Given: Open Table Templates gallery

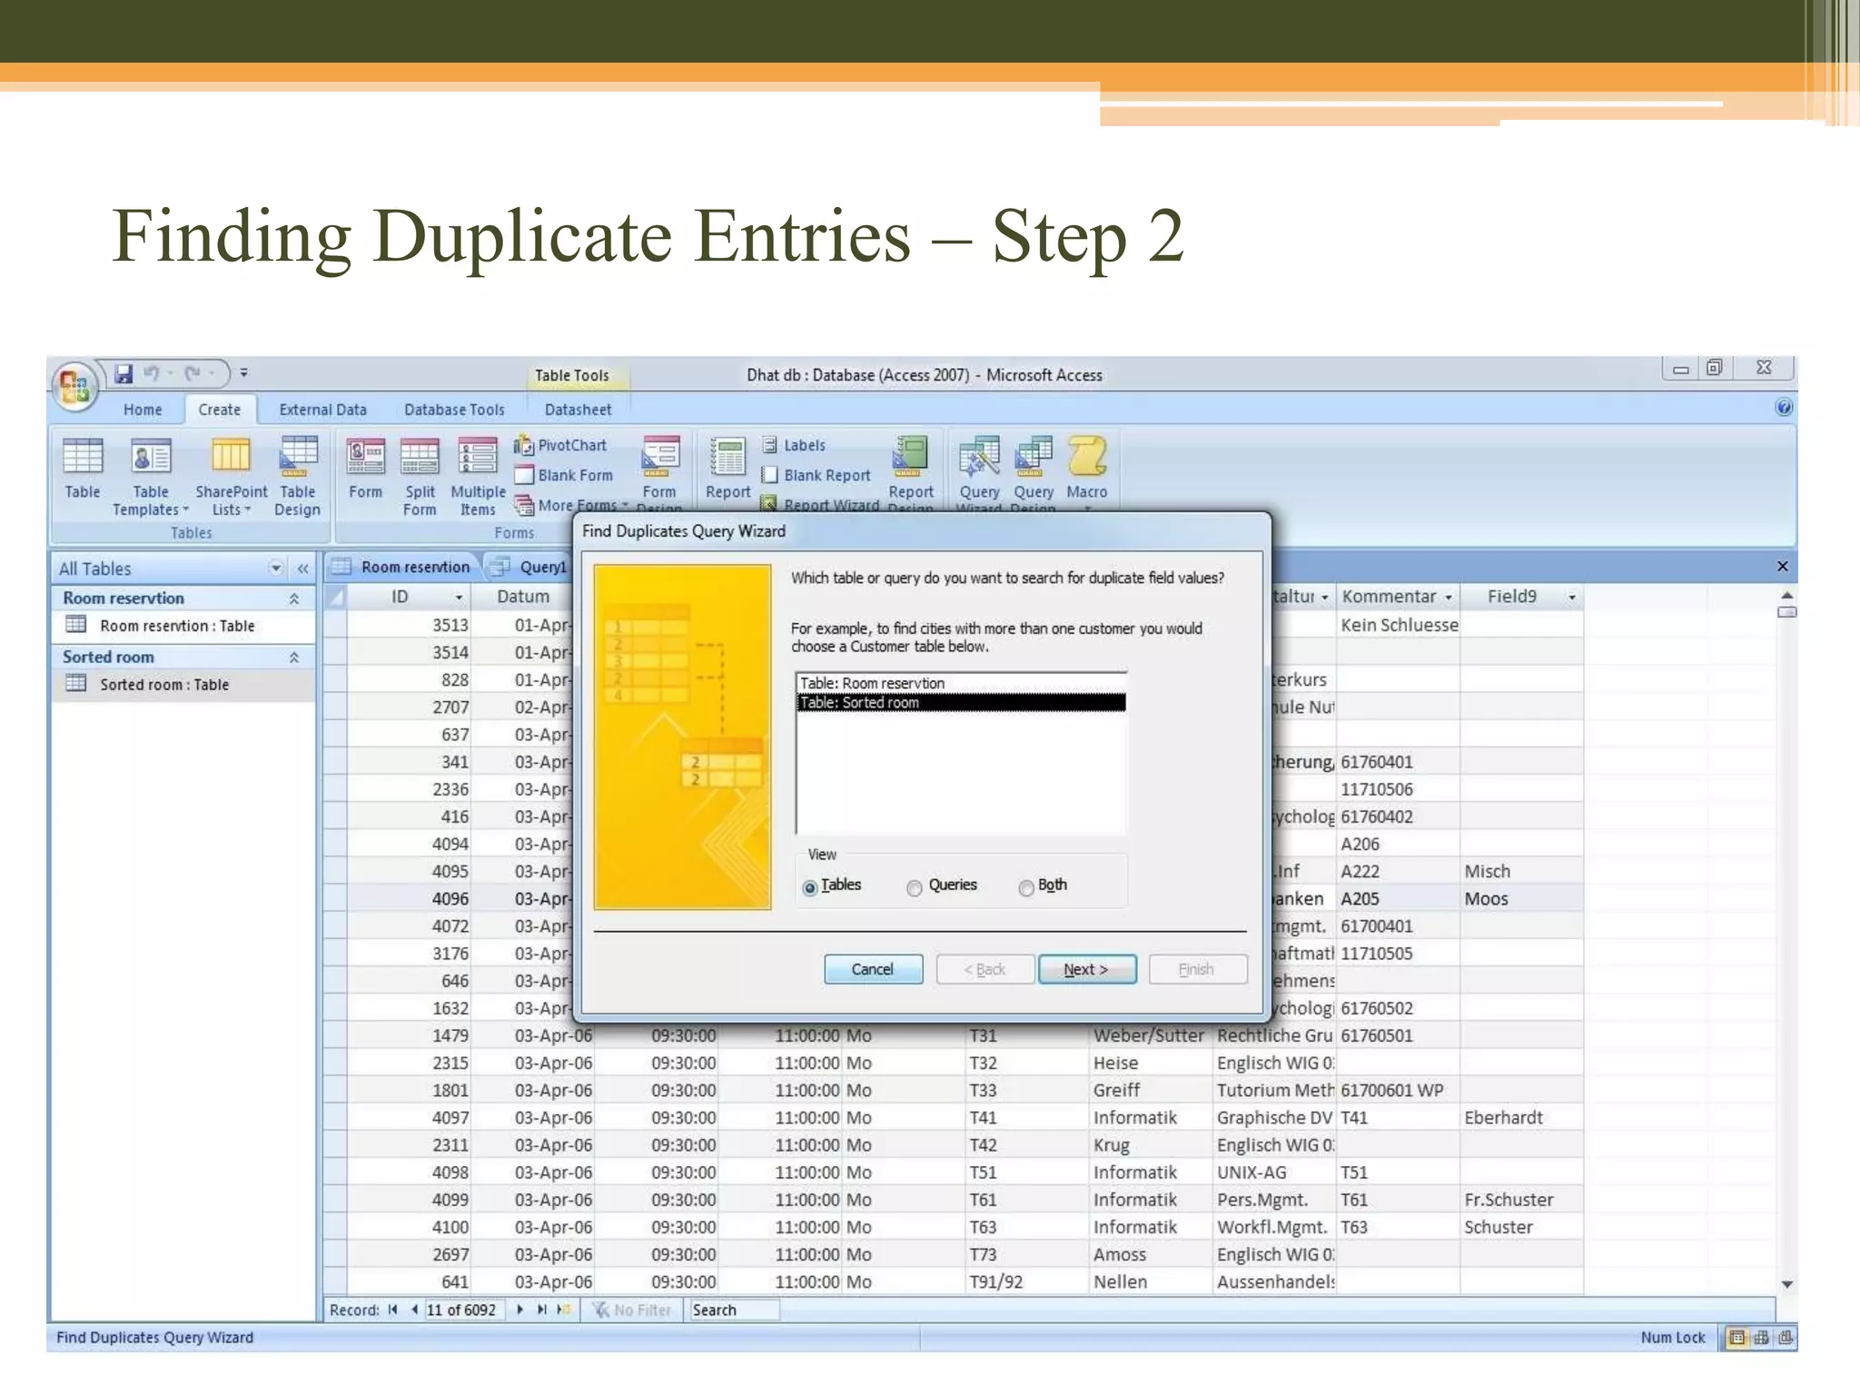Looking at the screenshot, I should tap(151, 477).
